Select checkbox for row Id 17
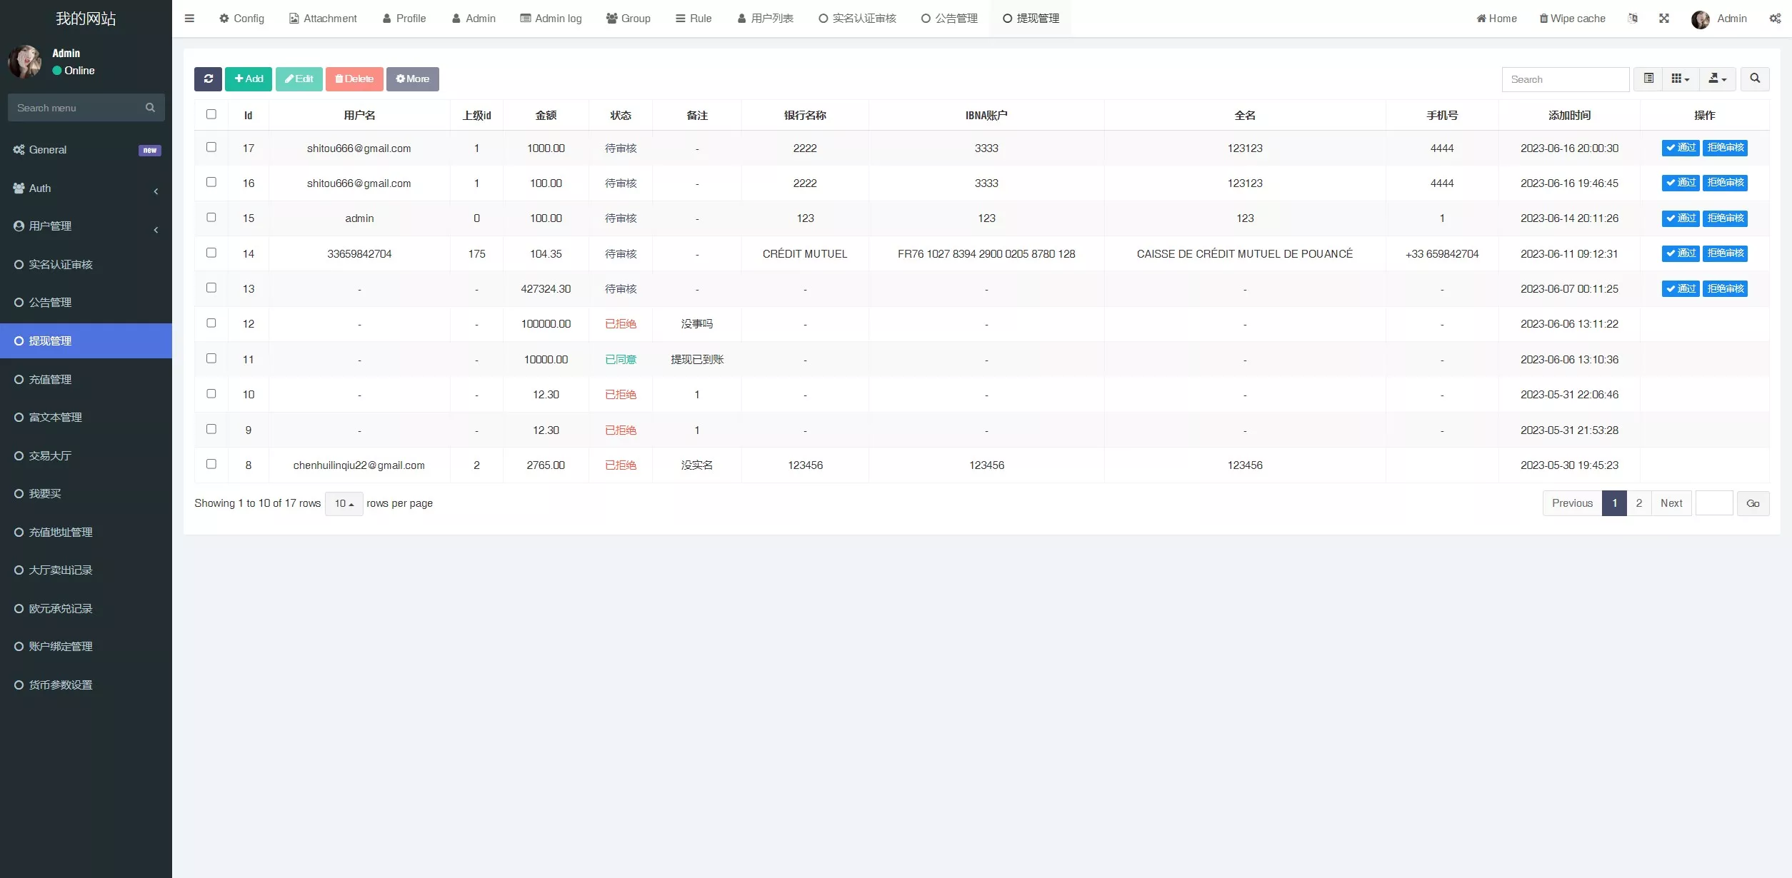Image resolution: width=1792 pixels, height=878 pixels. pyautogui.click(x=211, y=147)
